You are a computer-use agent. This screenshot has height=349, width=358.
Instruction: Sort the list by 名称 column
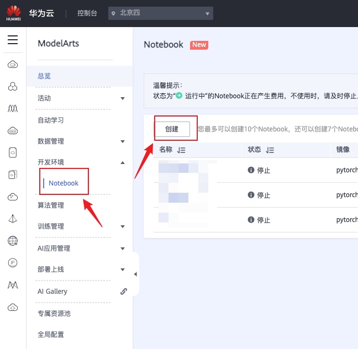click(x=182, y=150)
